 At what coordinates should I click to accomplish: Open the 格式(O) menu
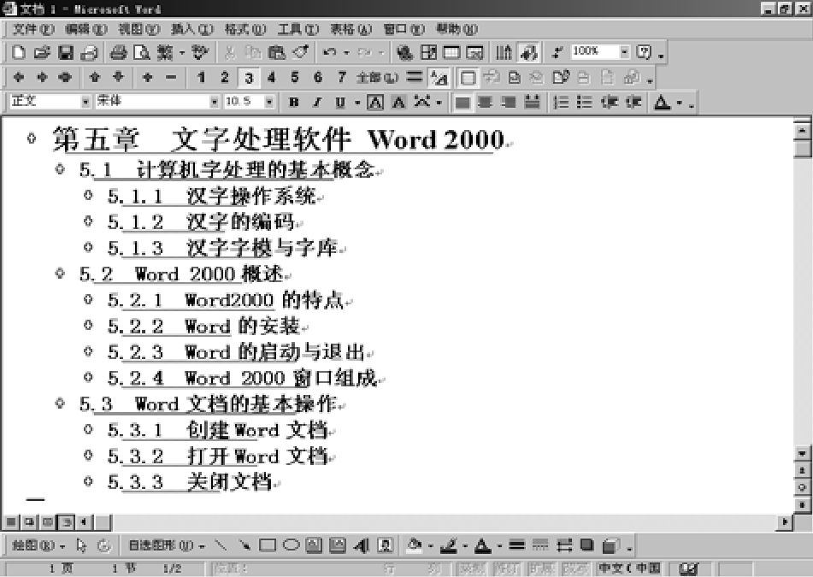tap(244, 29)
